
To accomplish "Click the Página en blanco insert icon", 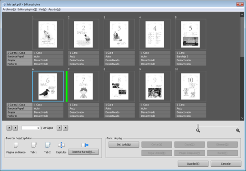I will 16,145.
